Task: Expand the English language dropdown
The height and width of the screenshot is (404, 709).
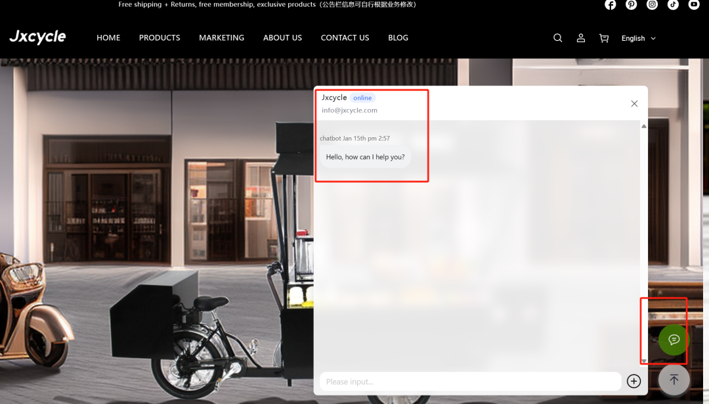Action: coord(638,39)
